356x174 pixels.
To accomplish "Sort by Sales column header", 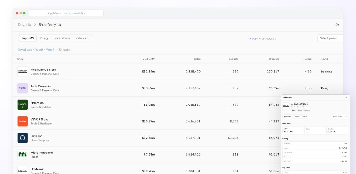I will pyautogui.click(x=197, y=59).
